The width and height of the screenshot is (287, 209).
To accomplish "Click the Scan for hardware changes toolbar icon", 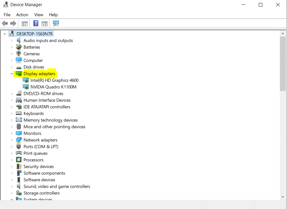I will (56, 24).
